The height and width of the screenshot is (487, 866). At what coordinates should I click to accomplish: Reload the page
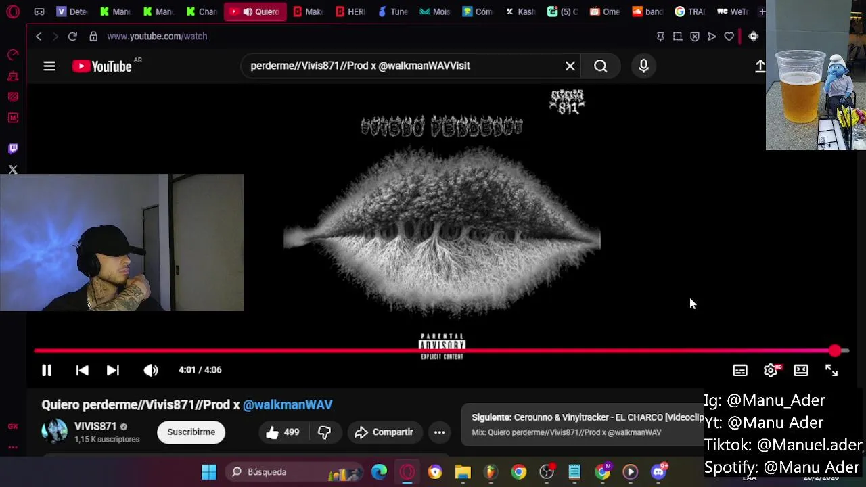click(x=72, y=37)
